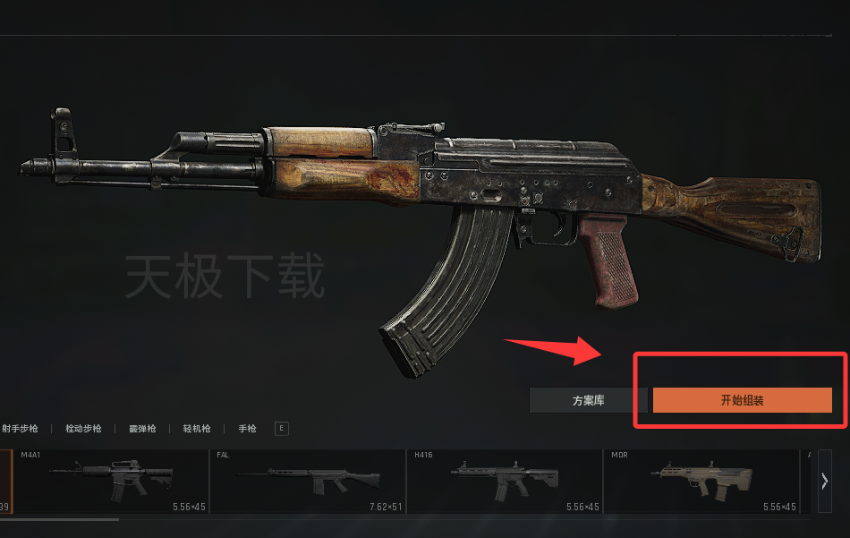
Task: Click the orange 开始组装 button
Action: click(x=742, y=400)
